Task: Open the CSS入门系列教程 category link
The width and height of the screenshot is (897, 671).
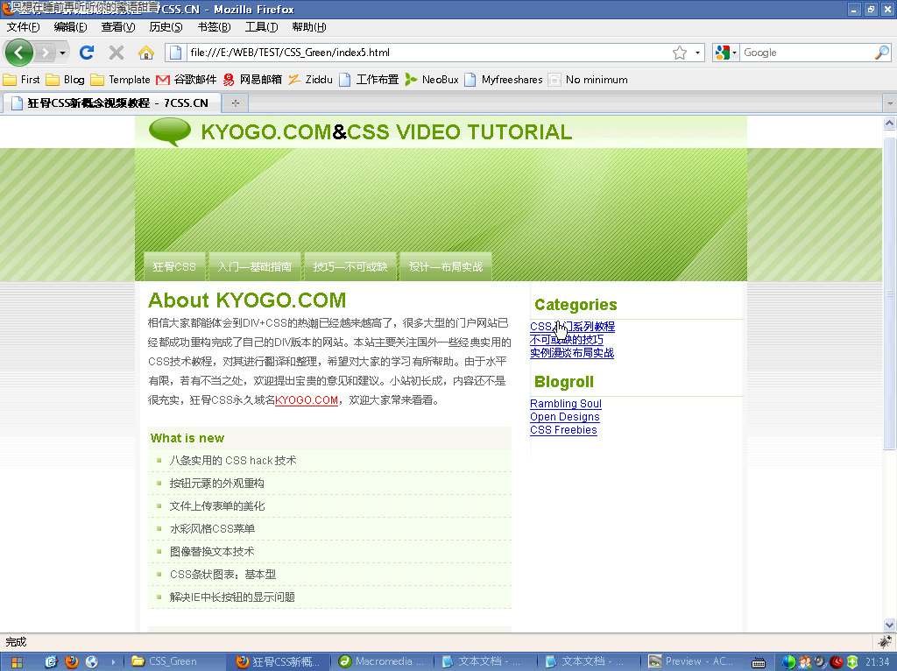Action: (572, 326)
